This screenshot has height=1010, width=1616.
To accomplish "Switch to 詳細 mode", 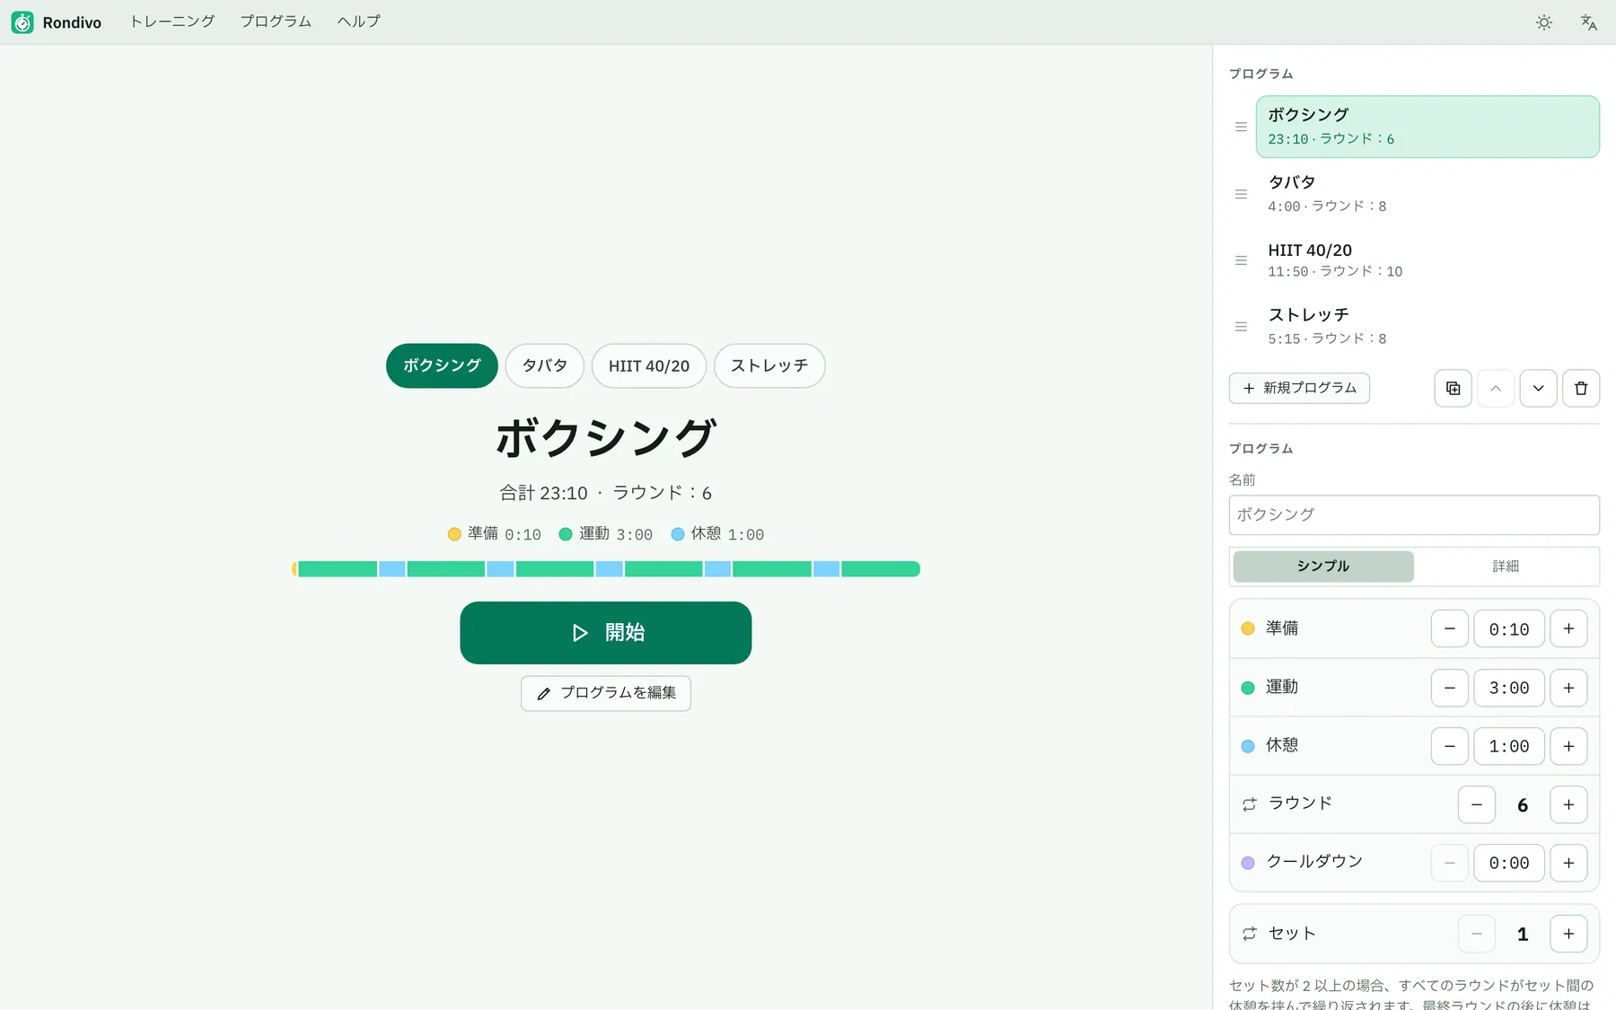I will pos(1506,566).
